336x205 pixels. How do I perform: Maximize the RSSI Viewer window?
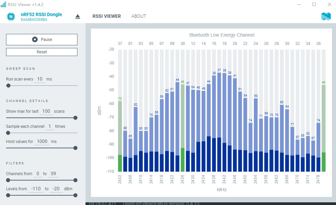click(314, 4)
